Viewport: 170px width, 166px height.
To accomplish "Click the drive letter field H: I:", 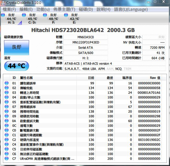I will click(x=86, y=58).
